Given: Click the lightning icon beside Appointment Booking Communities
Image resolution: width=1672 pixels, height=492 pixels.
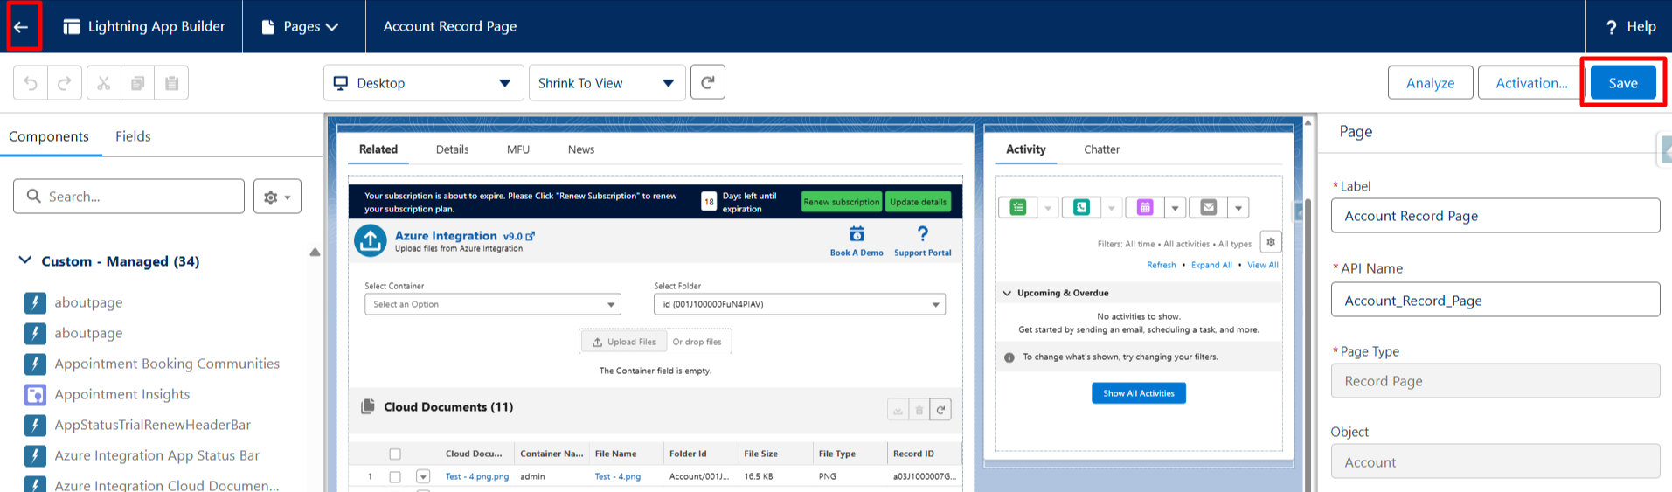Looking at the screenshot, I should (35, 364).
